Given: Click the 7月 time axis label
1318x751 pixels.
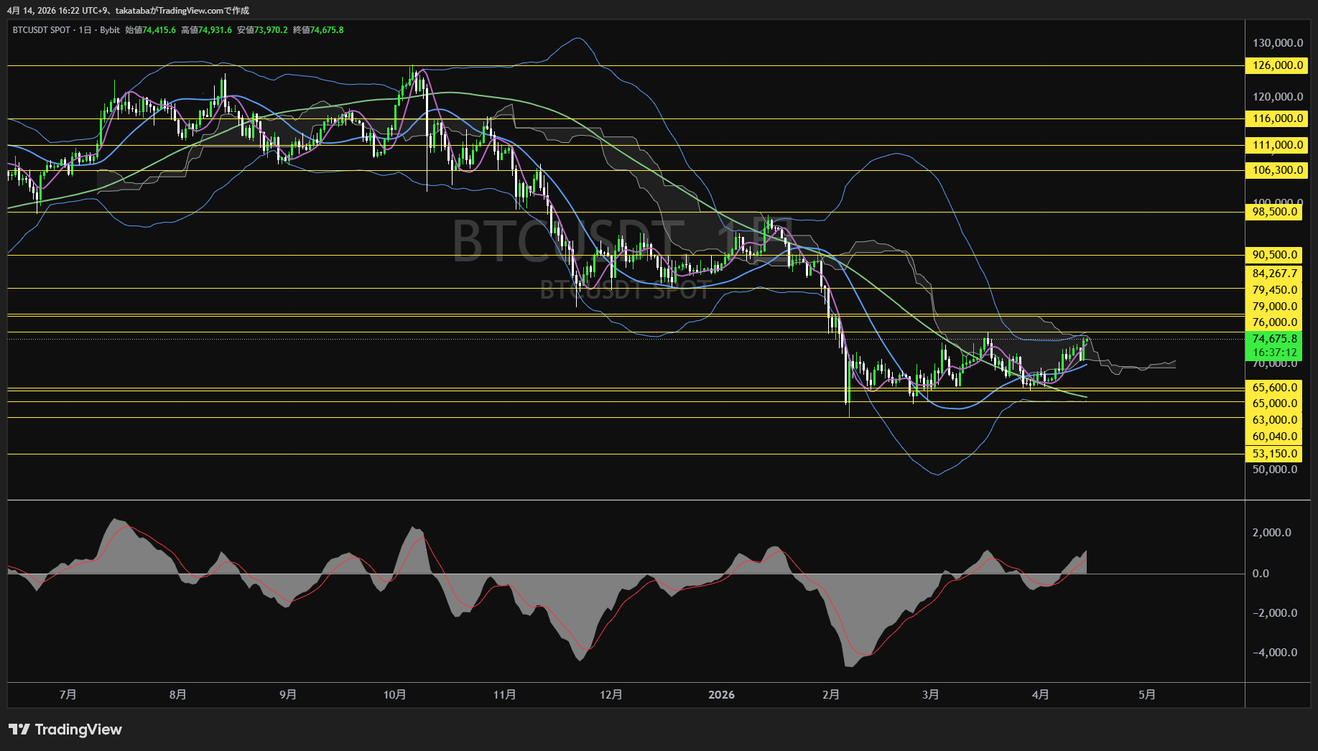Looking at the screenshot, I should pos(68,694).
